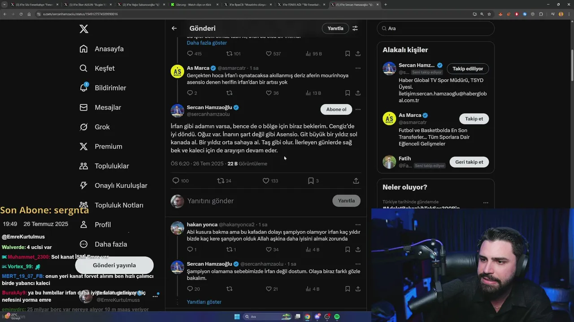Screen dimensions: 574x322
Task: Open the more menu on As Marca's post
Action: [x=358, y=68]
